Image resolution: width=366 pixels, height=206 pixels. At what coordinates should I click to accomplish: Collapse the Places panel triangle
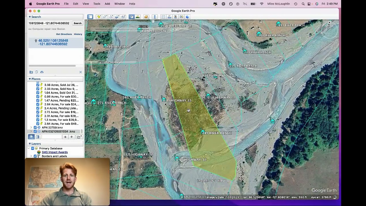(30, 79)
